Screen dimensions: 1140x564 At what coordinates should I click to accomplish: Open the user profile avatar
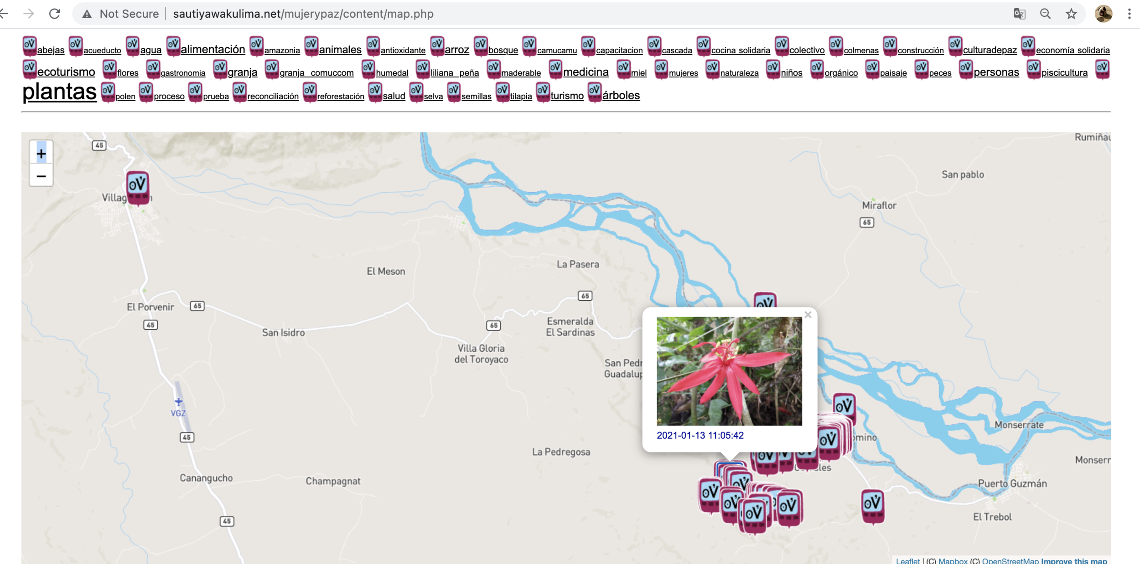pyautogui.click(x=1103, y=14)
